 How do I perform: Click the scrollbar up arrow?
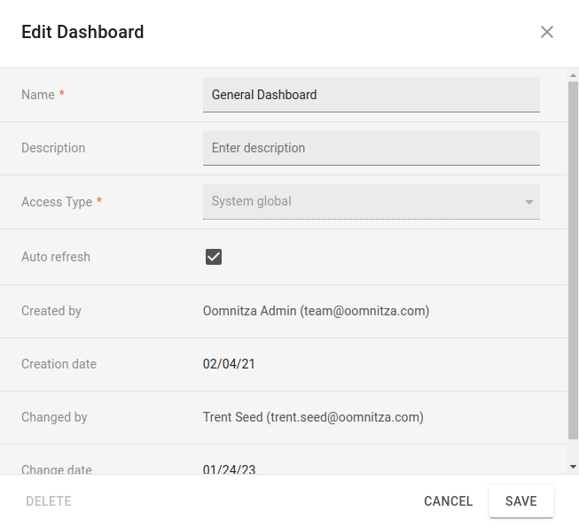(x=573, y=75)
